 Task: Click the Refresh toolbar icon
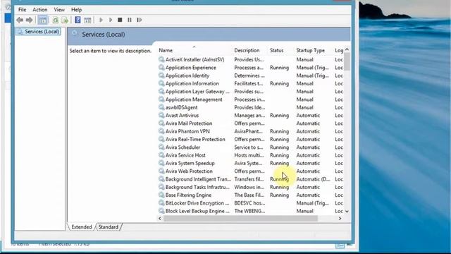[x=55, y=20]
